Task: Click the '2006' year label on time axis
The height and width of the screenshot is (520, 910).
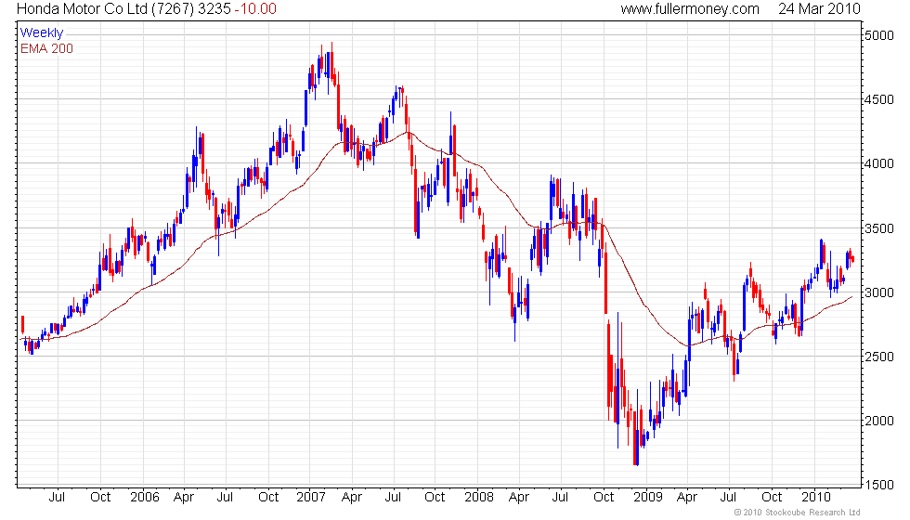Action: coord(145,498)
